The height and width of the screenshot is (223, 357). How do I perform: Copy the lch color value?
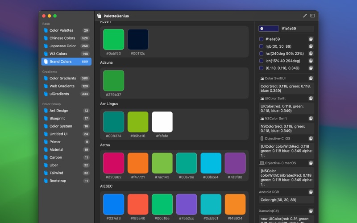coord(311,61)
